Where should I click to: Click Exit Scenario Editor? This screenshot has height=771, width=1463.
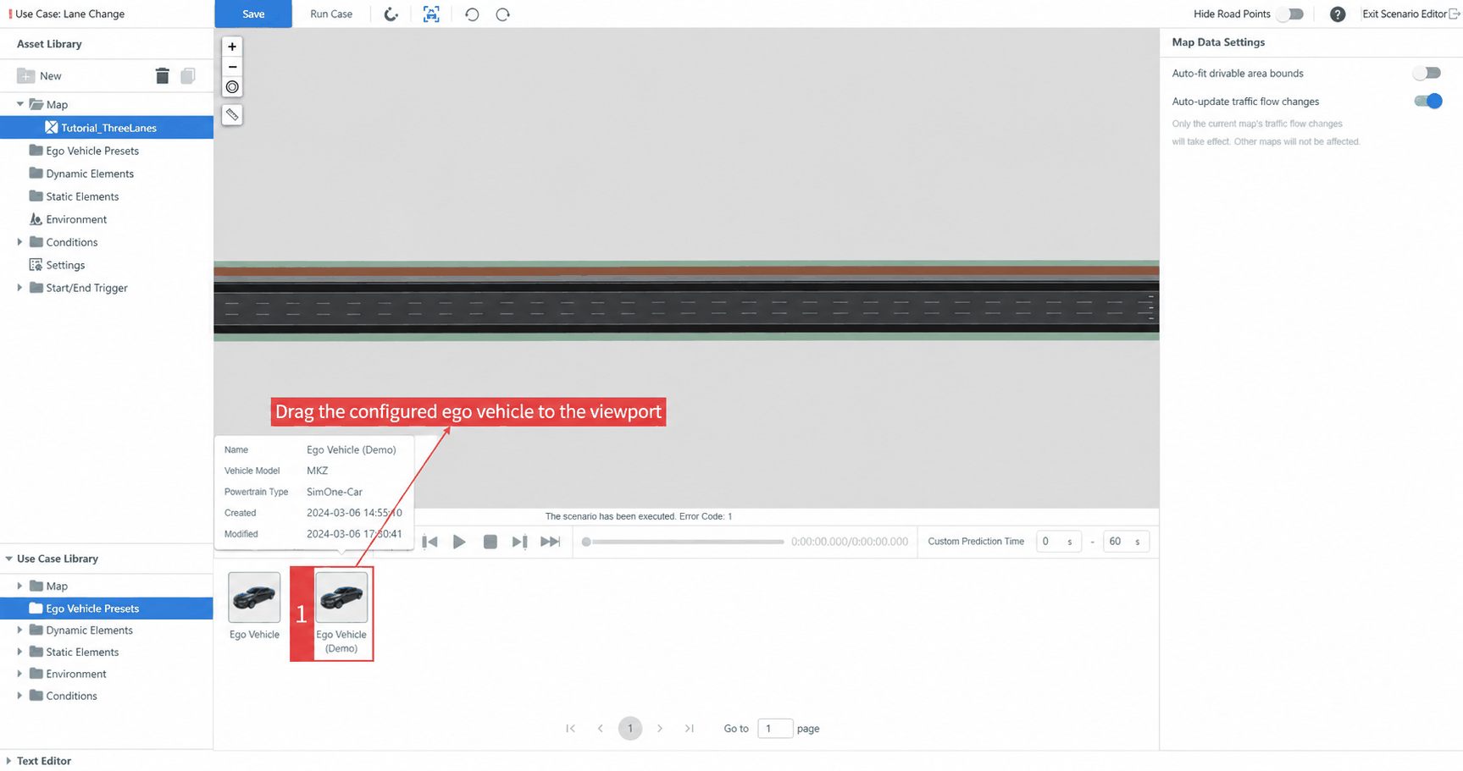[1410, 14]
